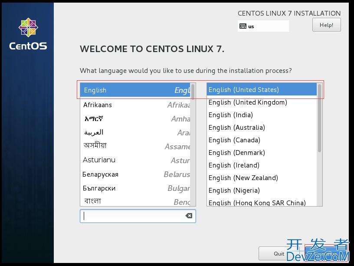Click the Quit button
Viewport: 354px width, 266px height.
(x=279, y=253)
